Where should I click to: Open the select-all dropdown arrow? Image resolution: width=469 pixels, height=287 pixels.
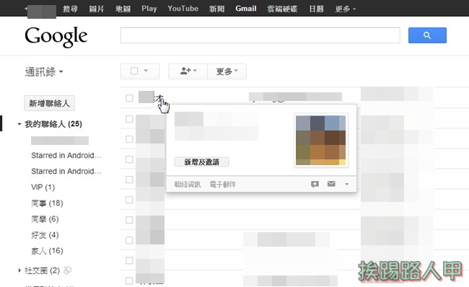pos(146,71)
